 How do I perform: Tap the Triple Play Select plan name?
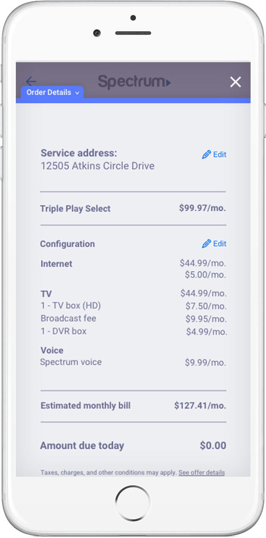click(x=75, y=209)
